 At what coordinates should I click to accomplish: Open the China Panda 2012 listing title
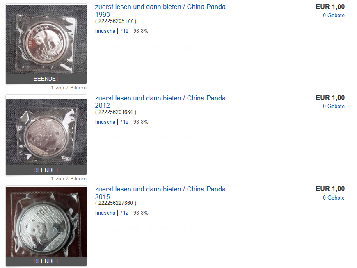(x=160, y=102)
